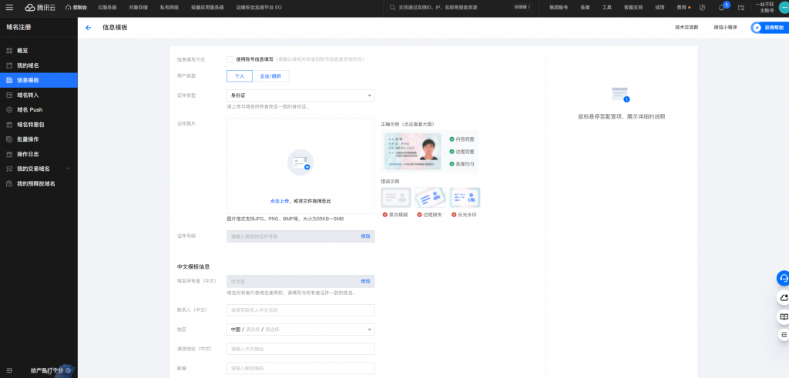Collapse sidebar using bottom-left menu icon
This screenshot has height=378, width=789.
tap(9, 370)
